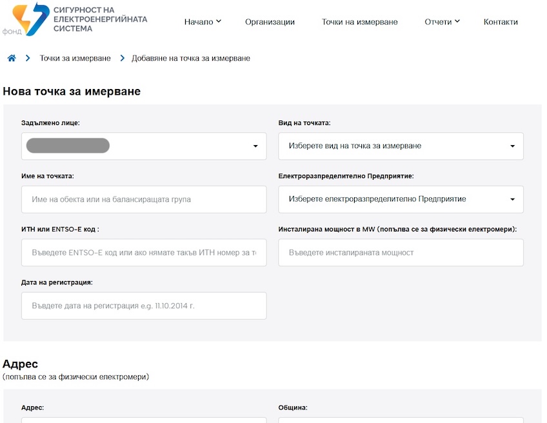Click the Инсталирана мощност в MW field
The image size is (547, 423).
pos(400,252)
